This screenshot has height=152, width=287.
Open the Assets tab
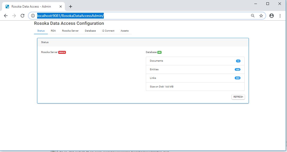click(124, 31)
